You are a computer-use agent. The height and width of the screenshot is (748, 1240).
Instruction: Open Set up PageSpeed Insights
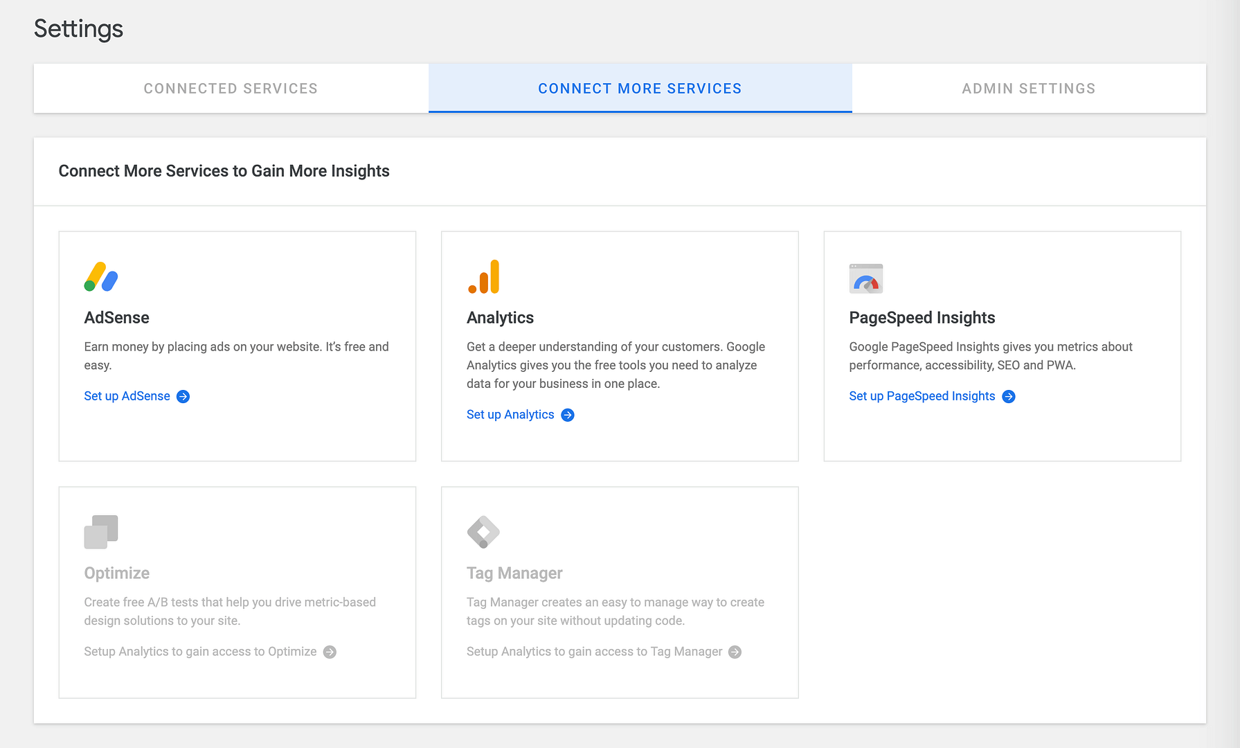point(922,396)
